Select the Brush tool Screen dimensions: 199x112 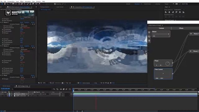pyautogui.click(x=28, y=4)
